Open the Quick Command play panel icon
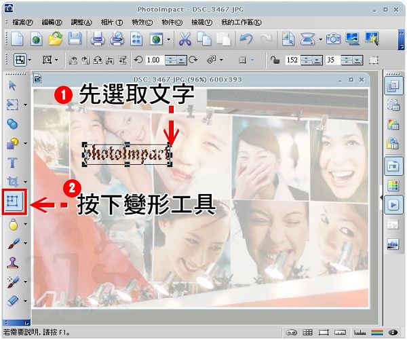This screenshot has width=407, height=340. coord(393,205)
